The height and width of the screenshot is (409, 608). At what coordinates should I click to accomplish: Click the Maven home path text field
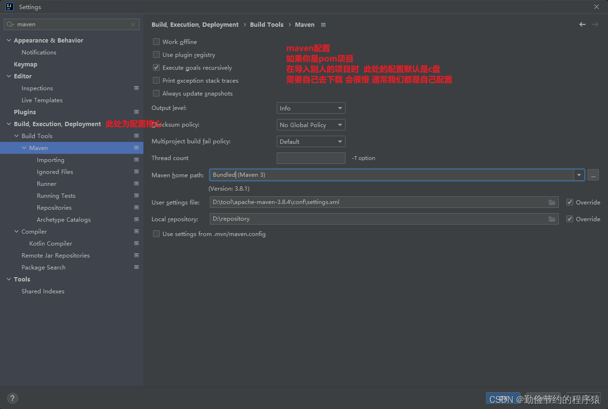pos(391,175)
